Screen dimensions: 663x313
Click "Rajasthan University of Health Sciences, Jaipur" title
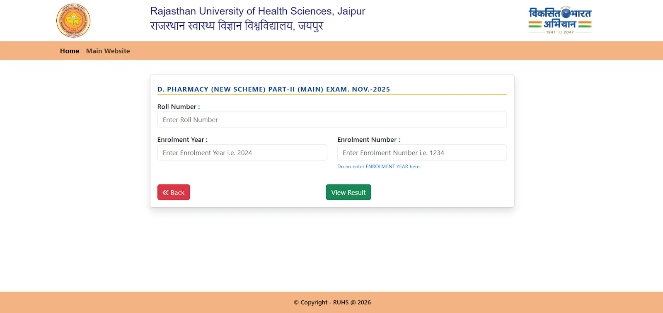[x=258, y=11]
